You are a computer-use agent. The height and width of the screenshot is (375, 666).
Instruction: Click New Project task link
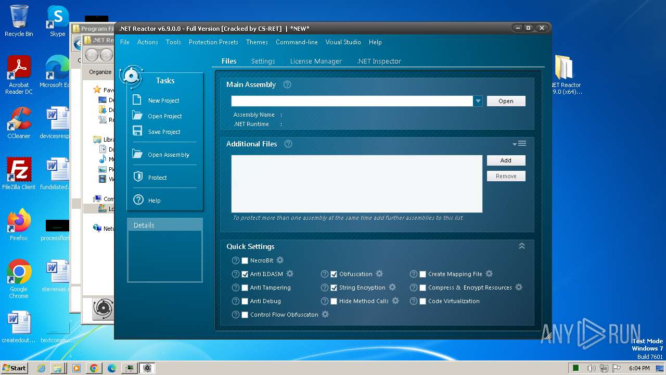click(163, 101)
